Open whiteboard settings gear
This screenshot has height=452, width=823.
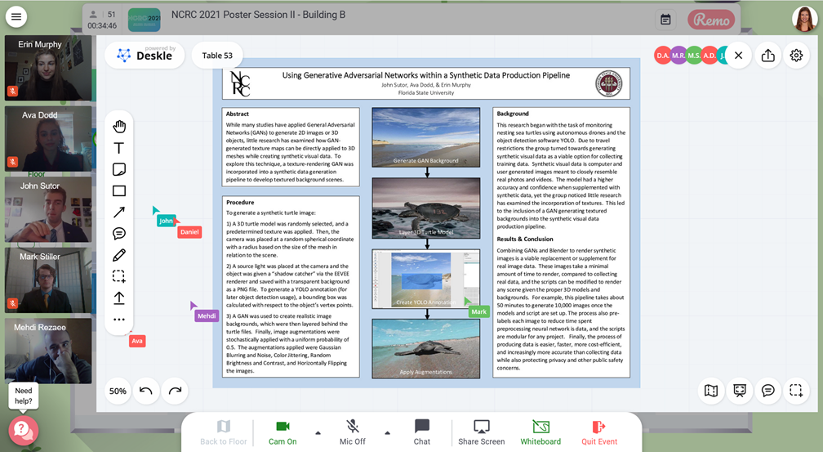point(796,56)
